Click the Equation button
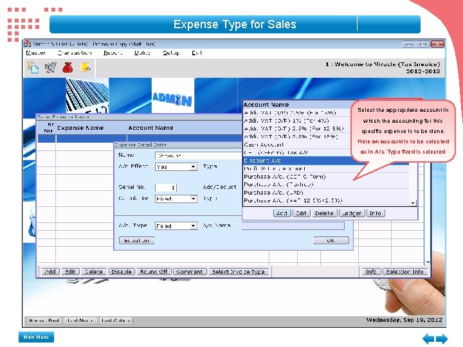Viewport: 463px width, 347px height. point(136,240)
